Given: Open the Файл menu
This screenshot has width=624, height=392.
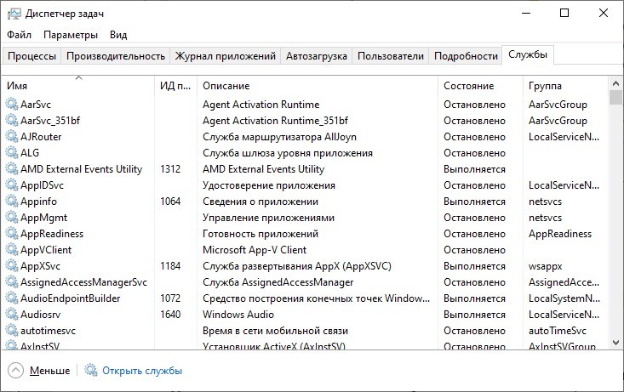Looking at the screenshot, I should point(19,35).
